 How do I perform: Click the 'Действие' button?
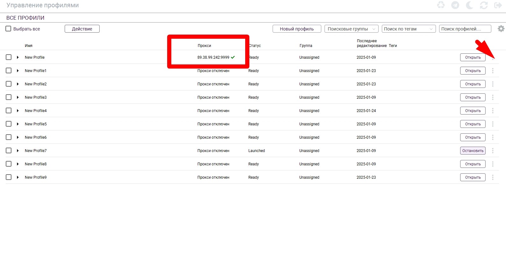click(x=82, y=29)
